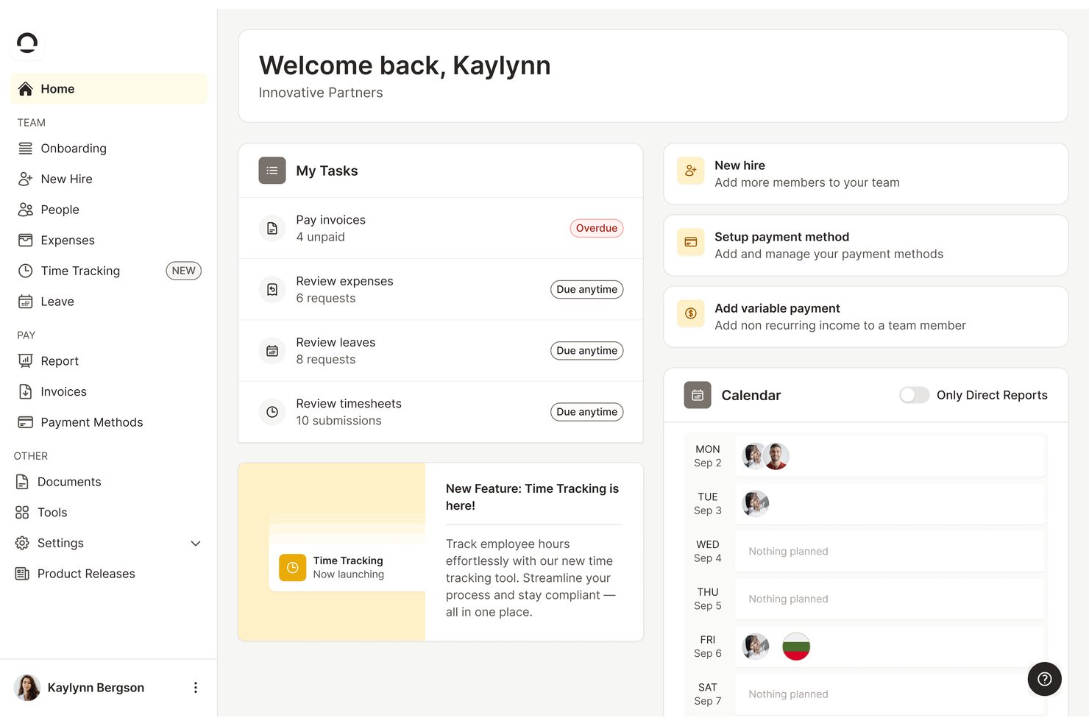Click the NEW badge next to Time Tracking
Screen dimensions: 1089x726
click(x=183, y=271)
